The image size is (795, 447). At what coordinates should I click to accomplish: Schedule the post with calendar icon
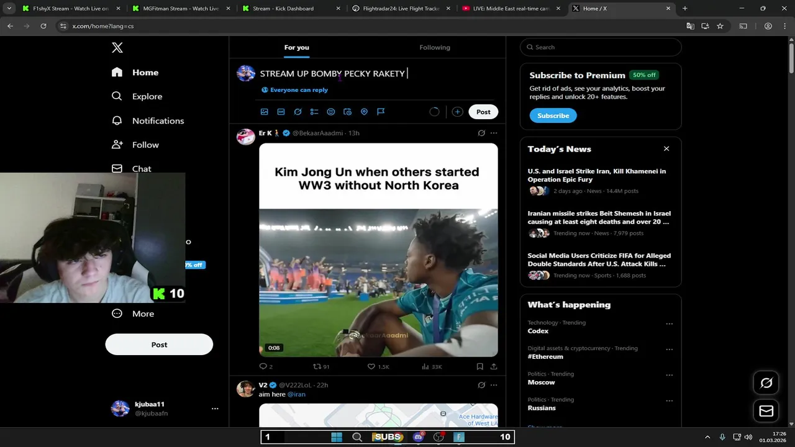click(347, 112)
